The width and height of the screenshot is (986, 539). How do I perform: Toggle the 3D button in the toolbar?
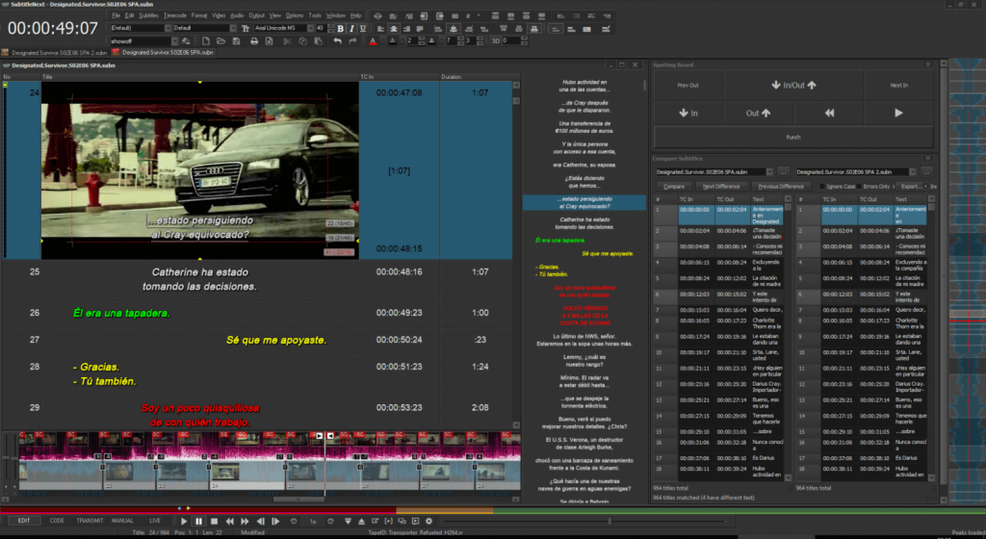(495, 40)
